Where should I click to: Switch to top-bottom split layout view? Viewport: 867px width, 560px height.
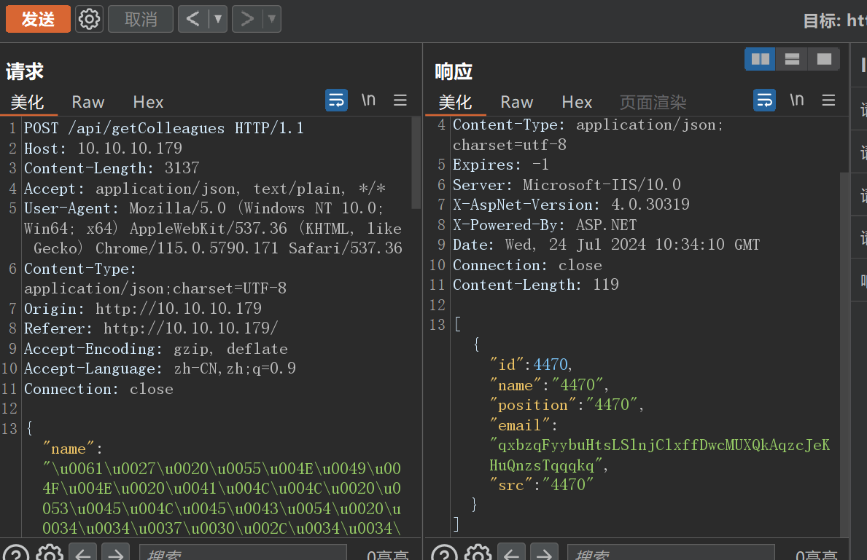pos(792,59)
